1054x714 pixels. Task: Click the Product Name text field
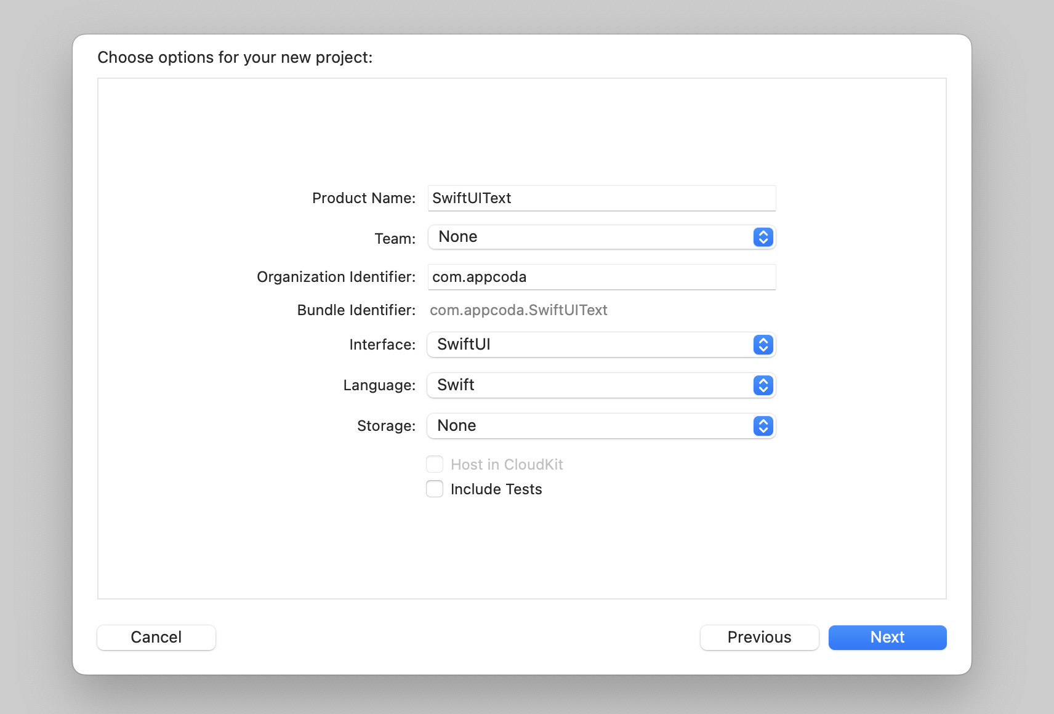click(x=601, y=198)
